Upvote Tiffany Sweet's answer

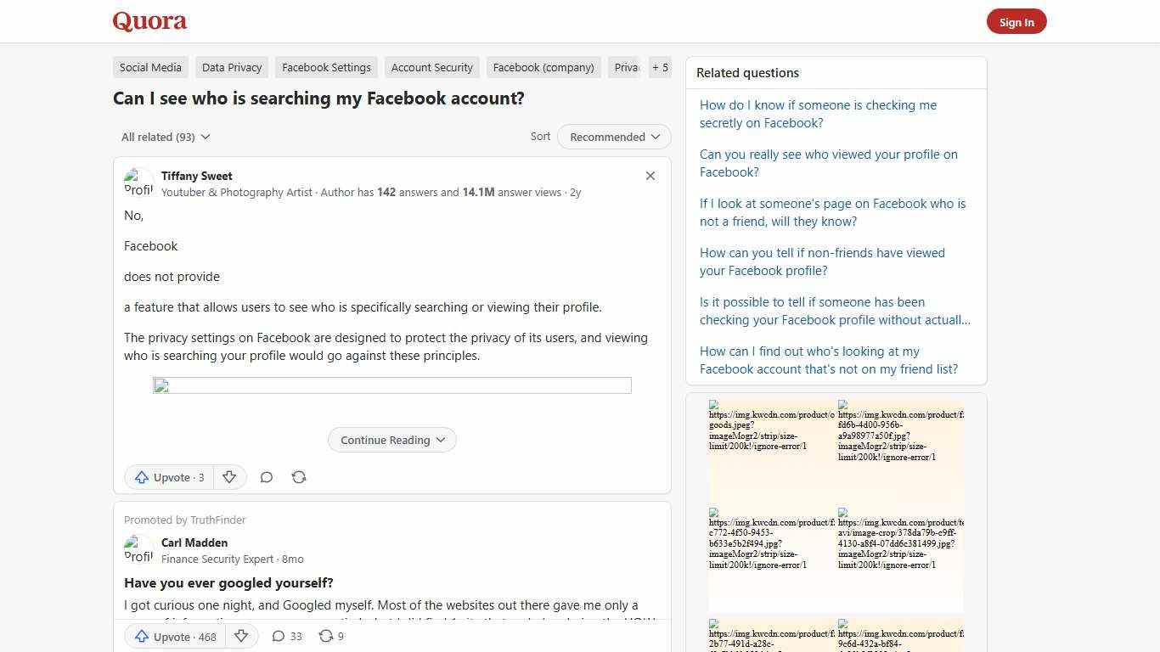point(168,477)
